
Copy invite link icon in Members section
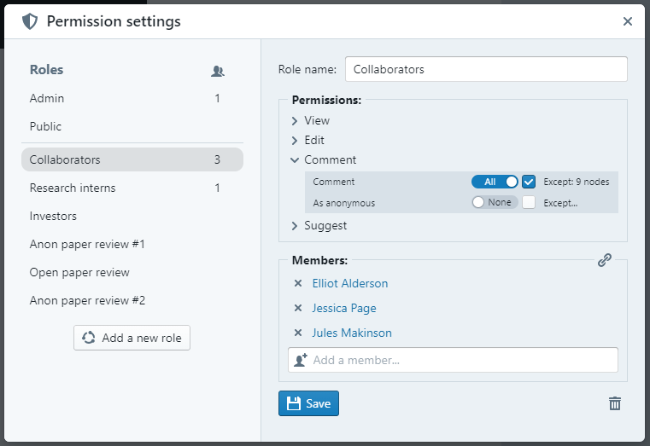pyautogui.click(x=605, y=260)
